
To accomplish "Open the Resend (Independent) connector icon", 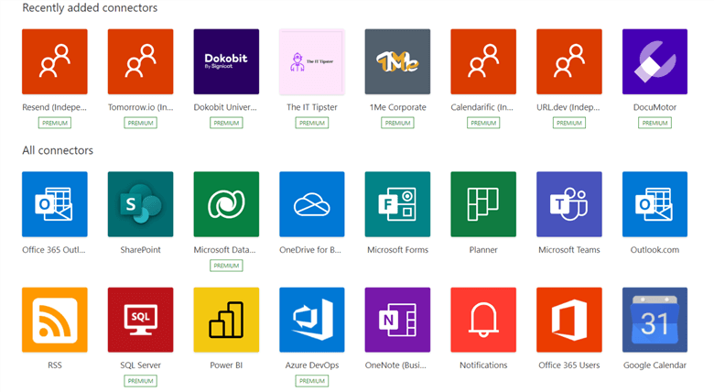I will [x=55, y=61].
